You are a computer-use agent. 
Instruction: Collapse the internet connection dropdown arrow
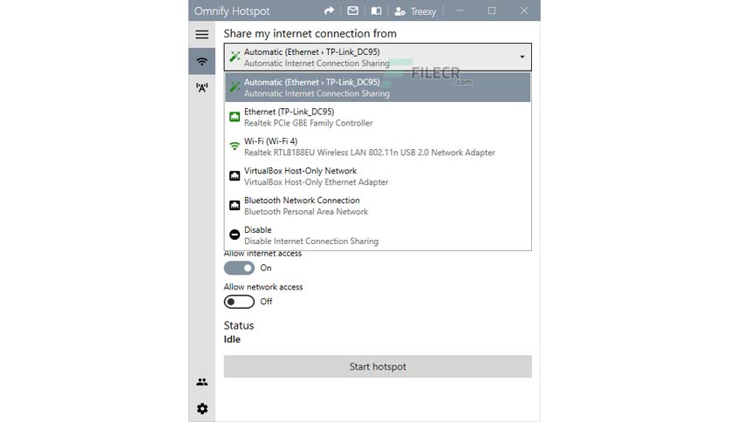click(522, 58)
